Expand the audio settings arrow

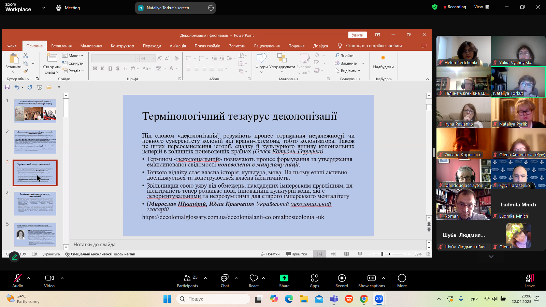coord(29,278)
